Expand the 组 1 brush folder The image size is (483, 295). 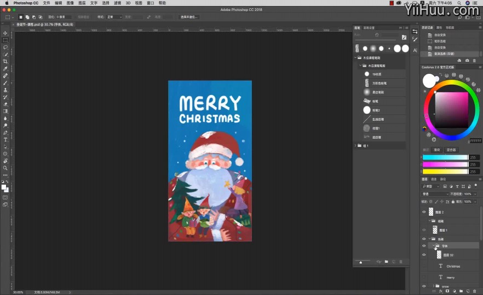pos(355,146)
